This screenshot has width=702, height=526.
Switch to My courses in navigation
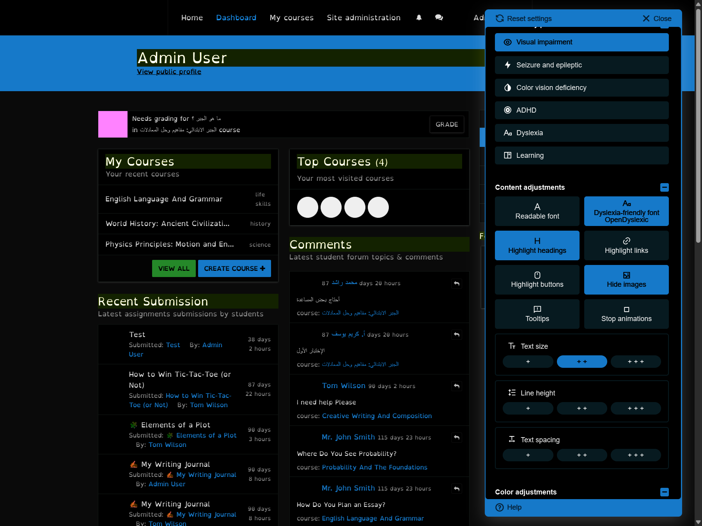tap(291, 18)
